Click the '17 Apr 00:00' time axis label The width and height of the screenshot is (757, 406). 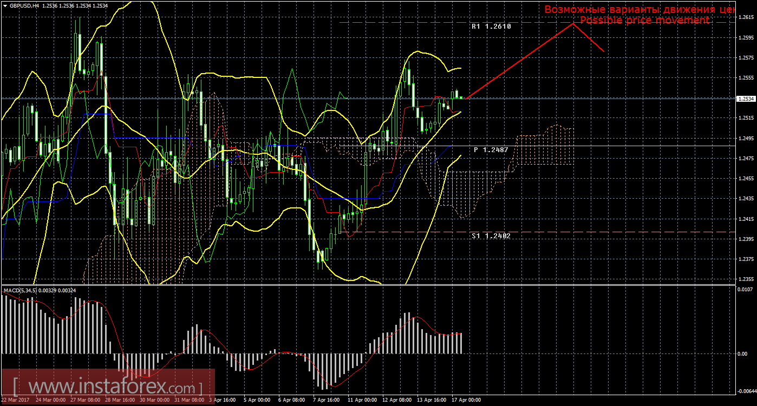(466, 401)
